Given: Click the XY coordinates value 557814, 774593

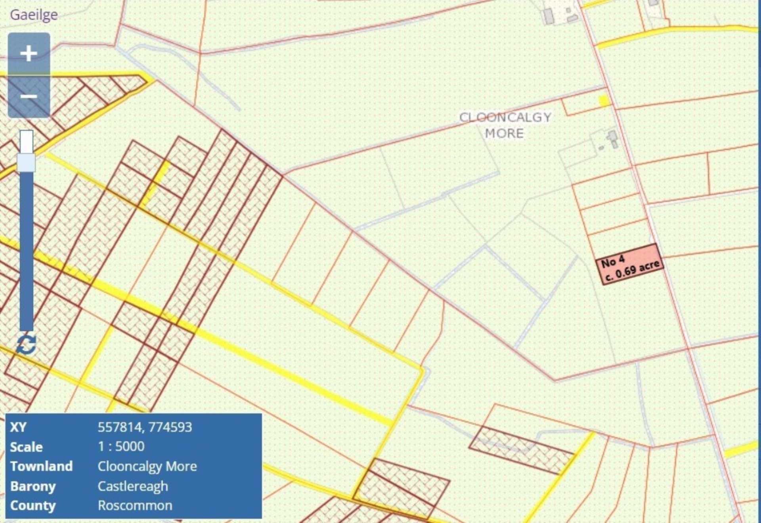Looking at the screenshot, I should 145,427.
